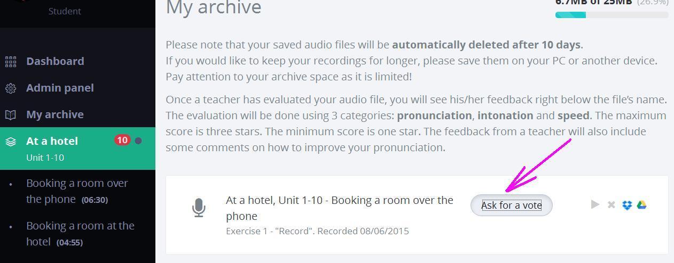Save the recording to Dropbox

click(627, 205)
